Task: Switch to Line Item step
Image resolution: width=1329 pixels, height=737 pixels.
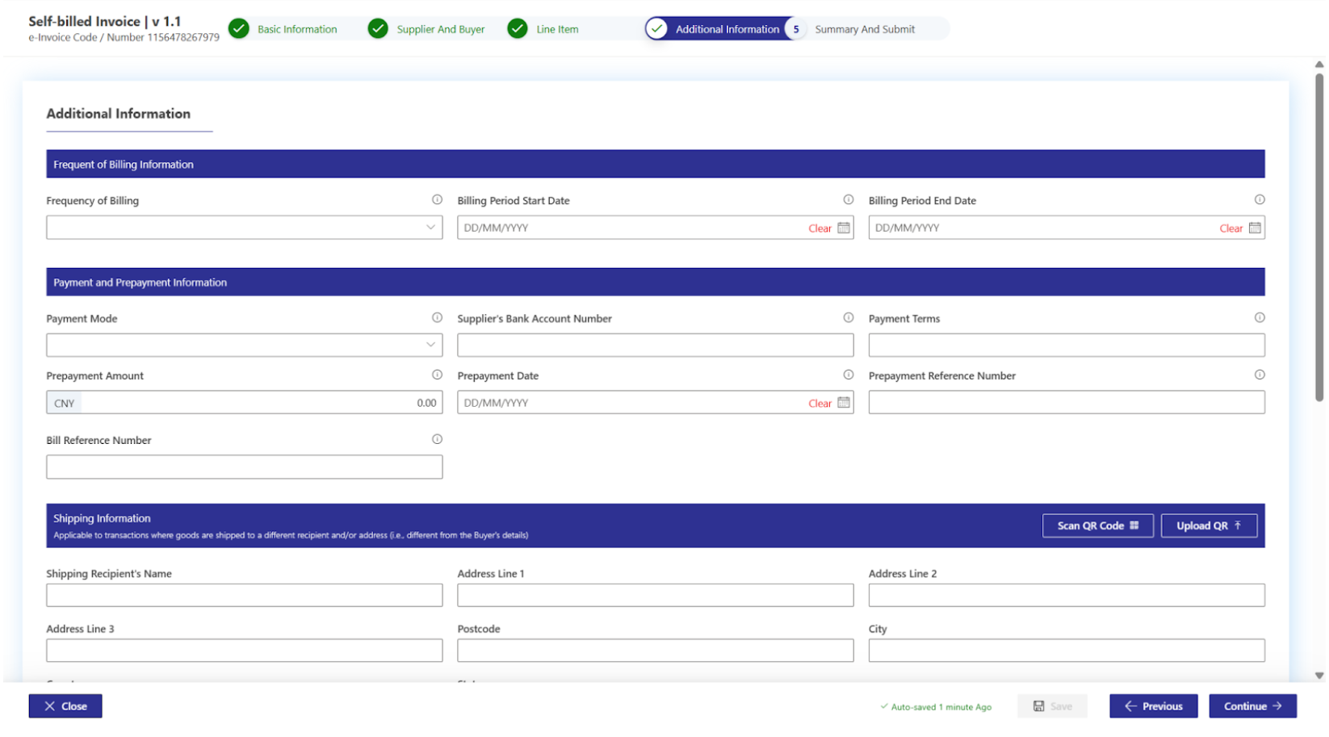Action: click(x=556, y=29)
